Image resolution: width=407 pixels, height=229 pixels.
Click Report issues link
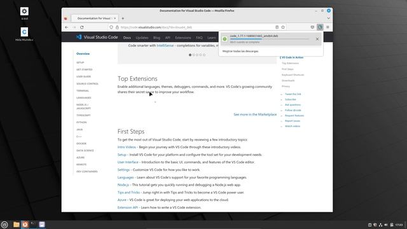pyautogui.click(x=293, y=121)
